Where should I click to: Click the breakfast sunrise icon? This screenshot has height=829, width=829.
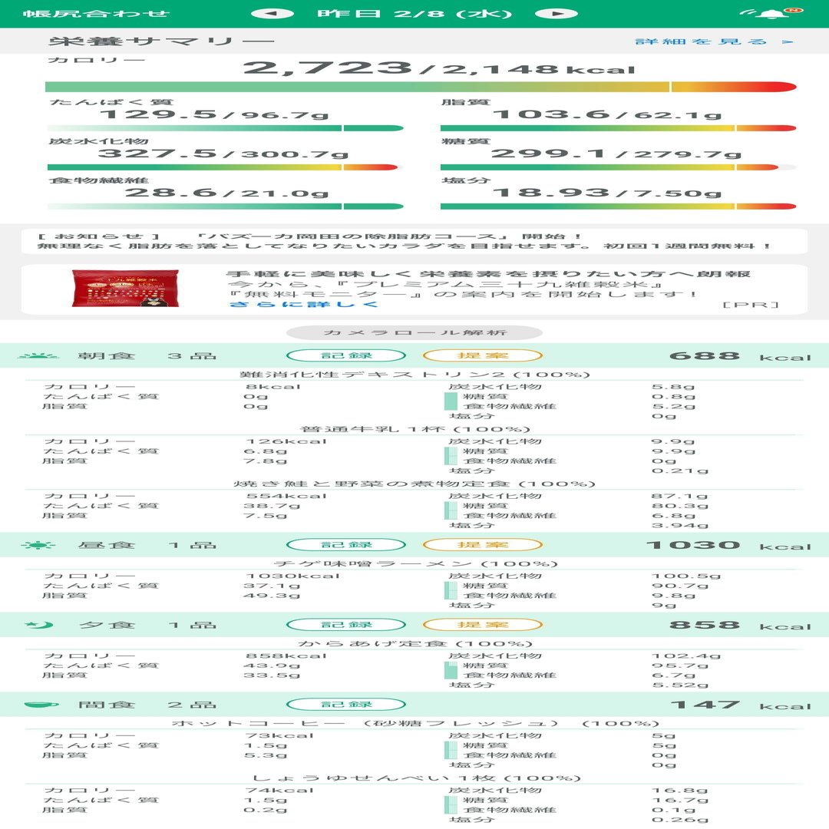point(38,356)
